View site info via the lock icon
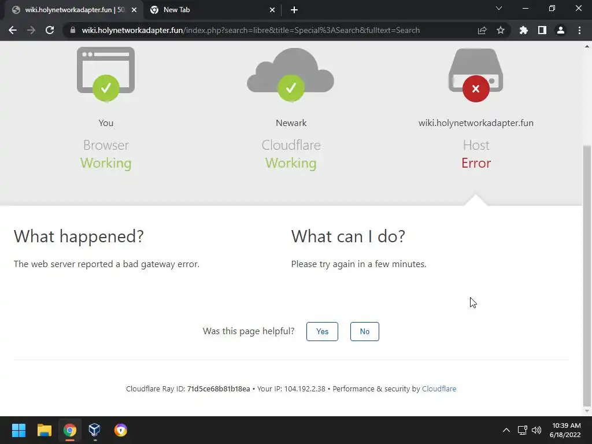The height and width of the screenshot is (444, 592). [73, 30]
